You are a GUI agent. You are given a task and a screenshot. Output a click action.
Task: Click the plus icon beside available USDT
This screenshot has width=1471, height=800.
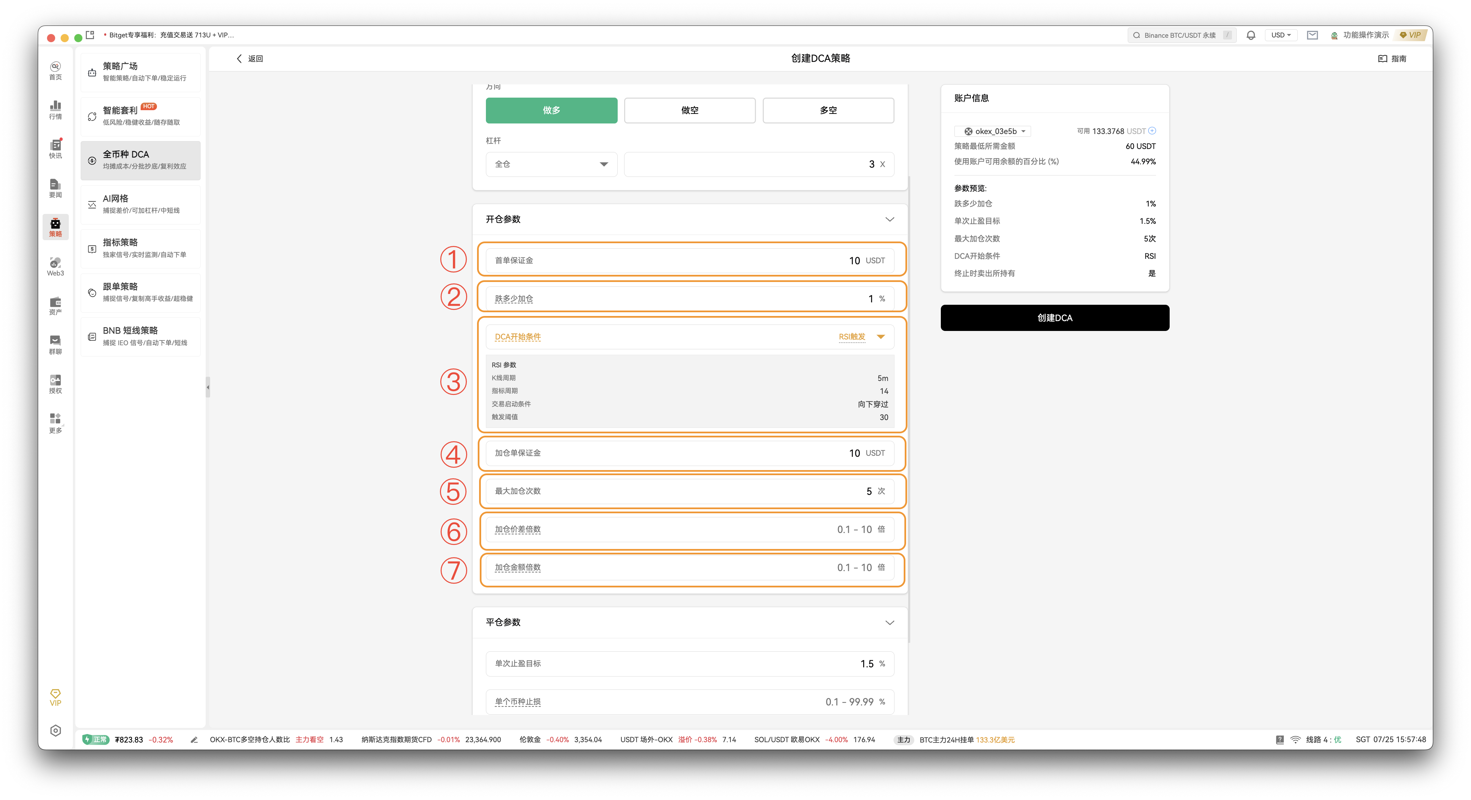tap(1152, 131)
